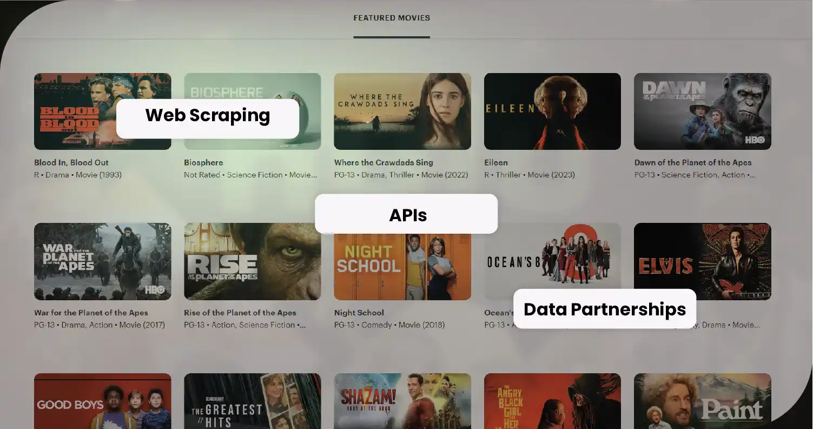Open the Rise of the Planet of the Apes poster

click(252, 261)
